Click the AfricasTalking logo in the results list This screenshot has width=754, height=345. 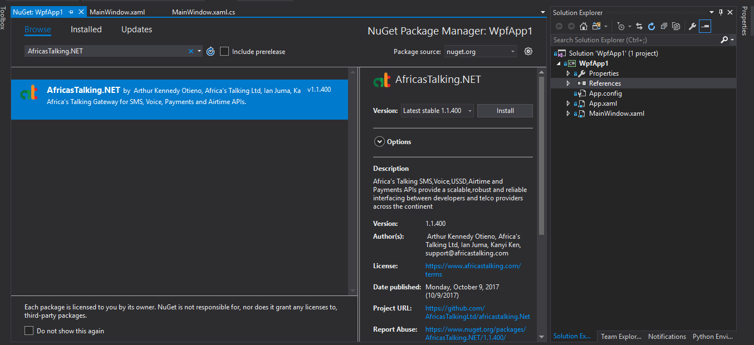29,93
